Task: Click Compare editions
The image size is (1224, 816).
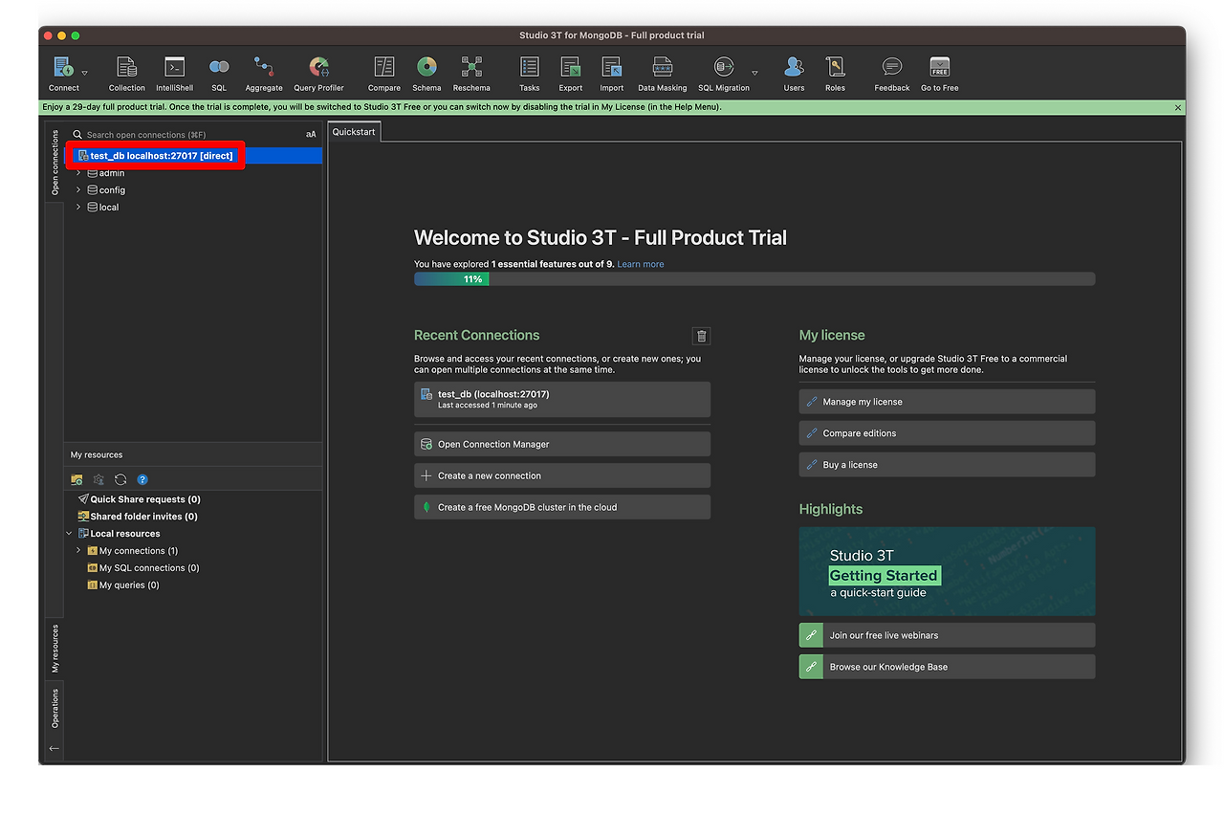Action: [948, 433]
